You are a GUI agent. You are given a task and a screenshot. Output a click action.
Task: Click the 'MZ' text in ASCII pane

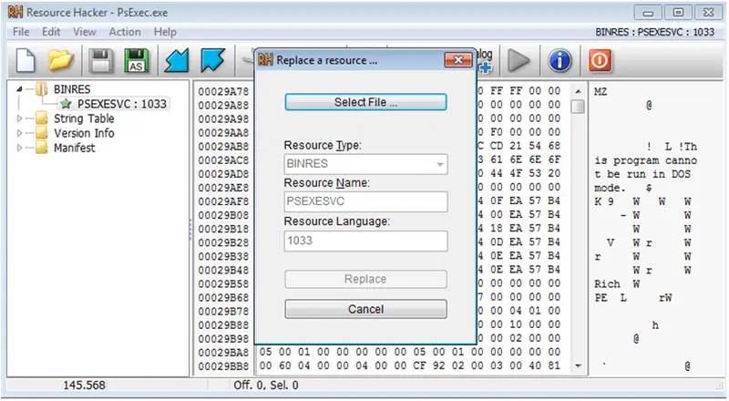click(x=601, y=92)
